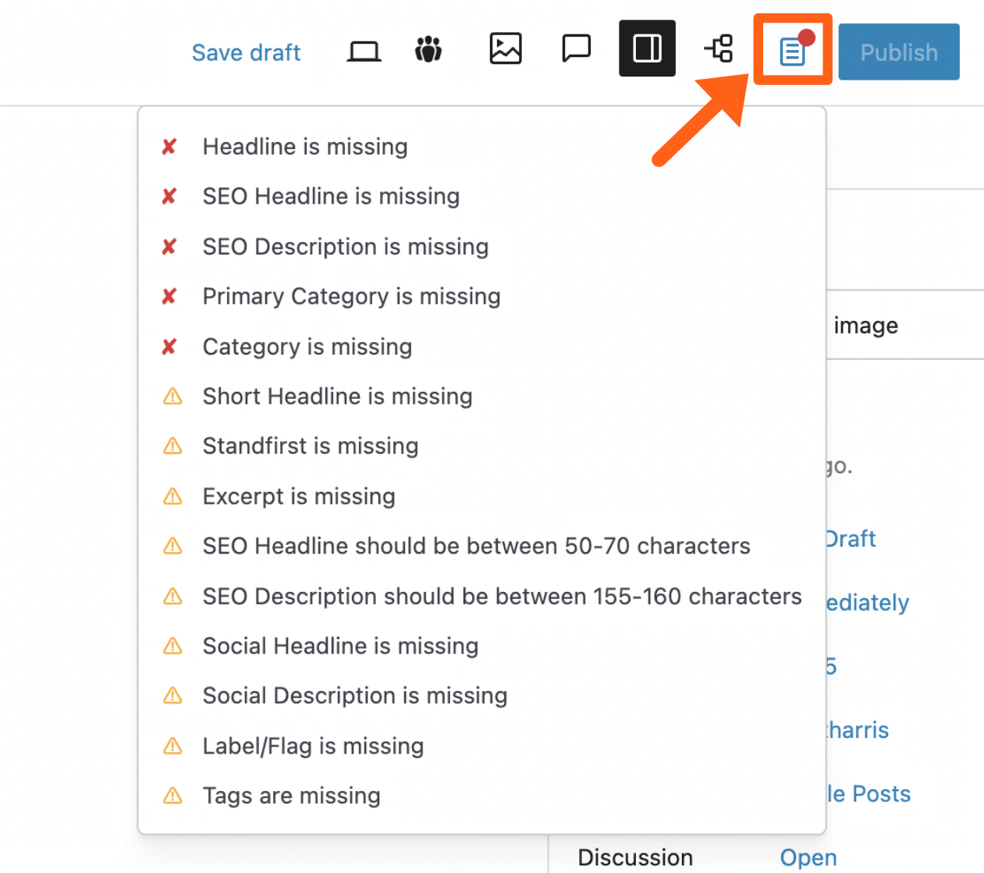
Task: Open the comments speech bubble icon
Action: point(576,48)
